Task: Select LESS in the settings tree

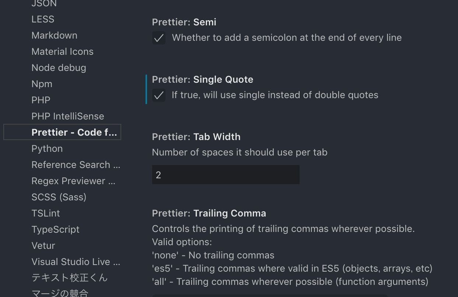Action: pos(43,19)
